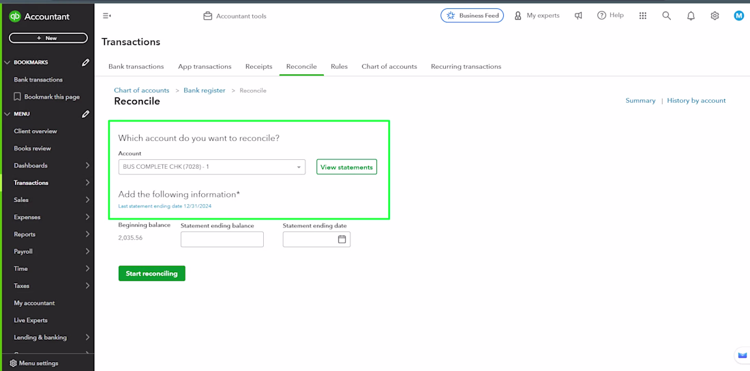Screen dimensions: 750x371
Task: Click Start reconciling button
Action: [151, 274]
